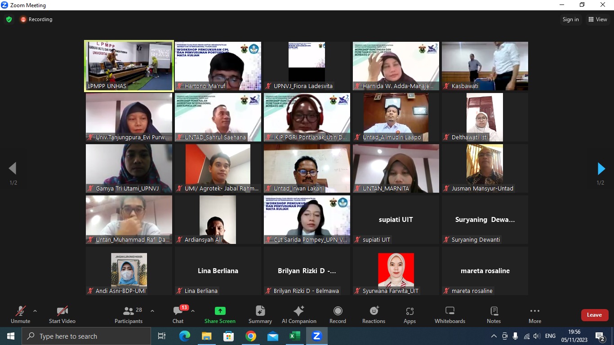Expand the arrow next to Participants
614x345 pixels.
[152, 311]
